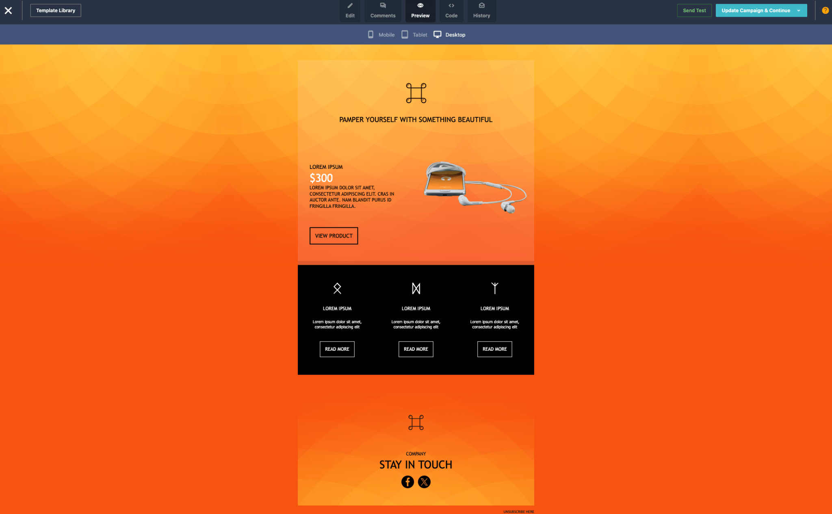Expand Template Library panel
Viewport: 832px width, 514px height.
click(x=56, y=10)
